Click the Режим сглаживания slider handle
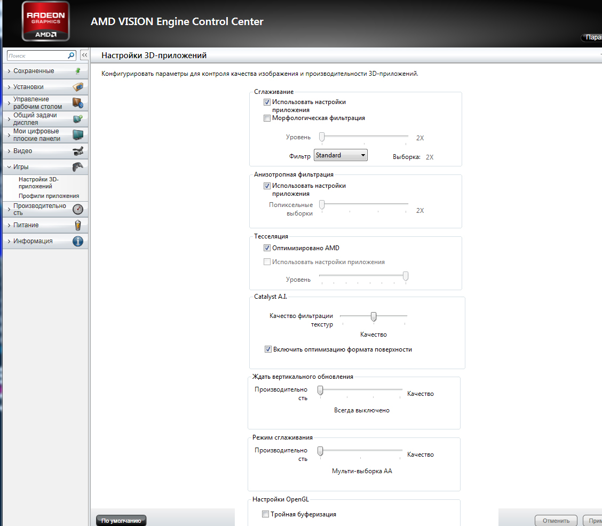The height and width of the screenshot is (526, 602). pos(320,451)
